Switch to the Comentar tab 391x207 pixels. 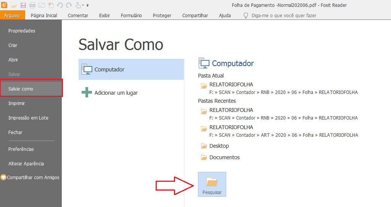(78, 16)
